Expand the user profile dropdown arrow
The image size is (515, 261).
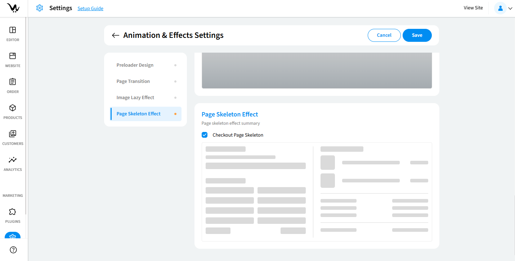pos(510,8)
